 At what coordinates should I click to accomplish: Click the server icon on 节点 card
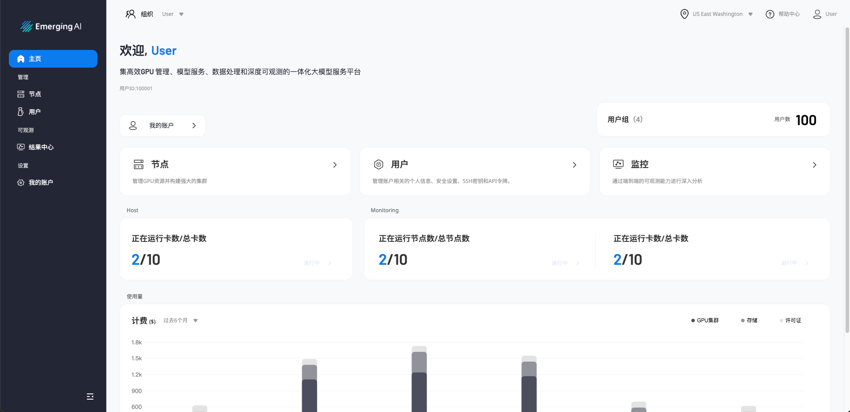click(139, 164)
